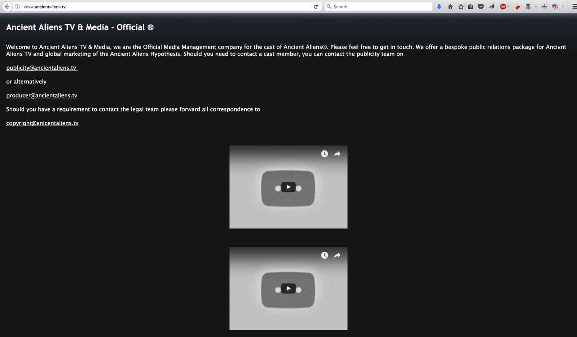Click the publicity@ancientaliens.tv email link
The height and width of the screenshot is (337, 577).
click(x=41, y=68)
